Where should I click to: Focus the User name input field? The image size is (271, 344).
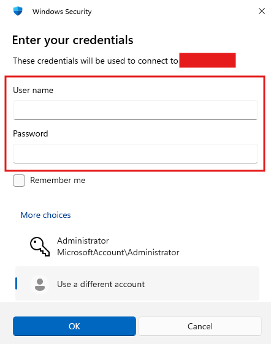pyautogui.click(x=135, y=110)
